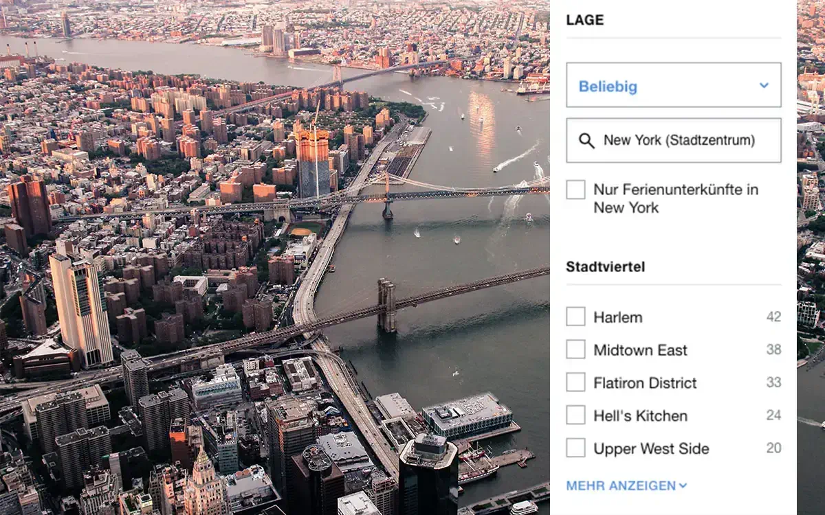Toggle the Hell's Kitchen checkbox
The height and width of the screenshot is (515, 825).
click(575, 415)
